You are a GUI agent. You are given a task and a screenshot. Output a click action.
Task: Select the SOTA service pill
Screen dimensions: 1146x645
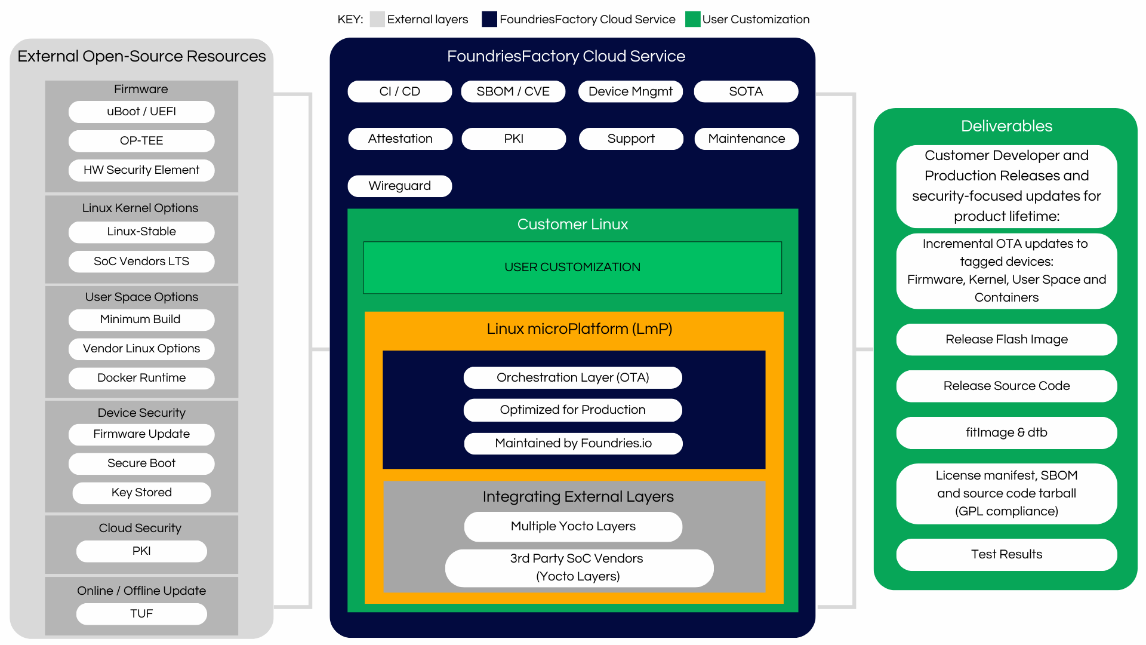(x=745, y=91)
